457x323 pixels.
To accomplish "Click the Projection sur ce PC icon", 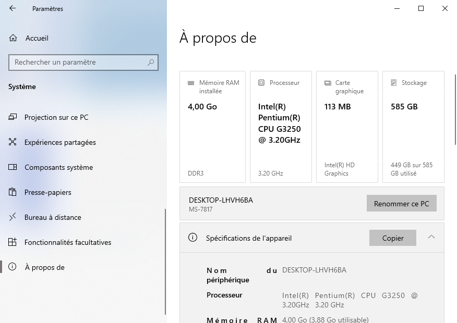I will (x=13, y=117).
